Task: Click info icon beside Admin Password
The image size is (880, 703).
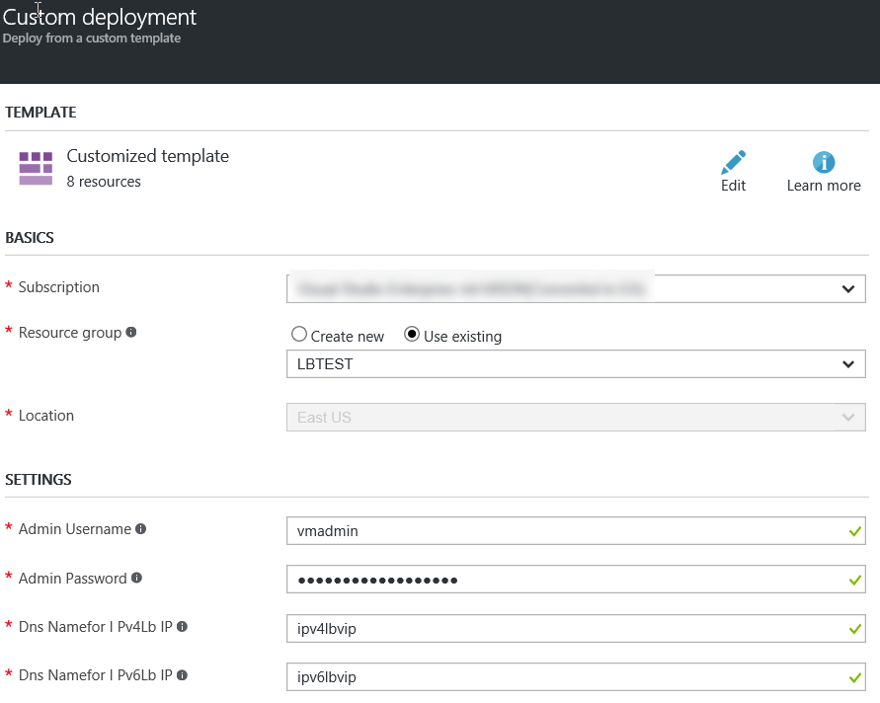Action: pyautogui.click(x=136, y=578)
